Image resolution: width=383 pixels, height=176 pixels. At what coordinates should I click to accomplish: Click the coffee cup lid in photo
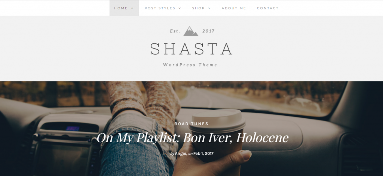coord(217,121)
